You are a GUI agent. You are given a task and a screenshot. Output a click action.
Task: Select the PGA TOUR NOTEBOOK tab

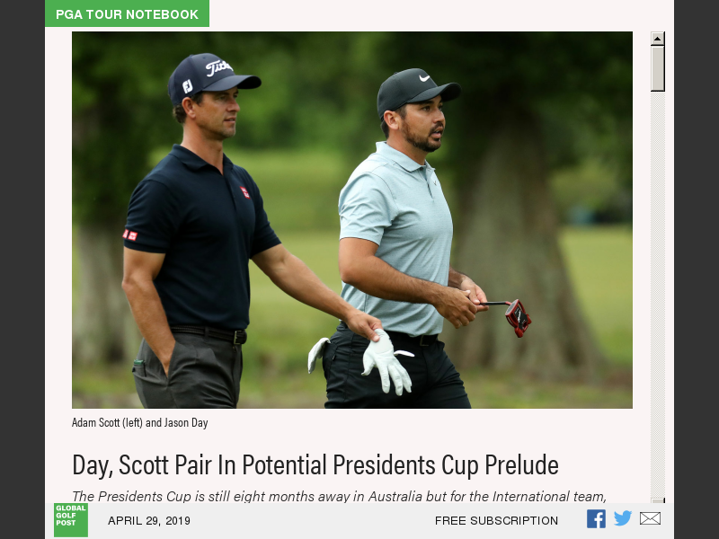point(127,13)
